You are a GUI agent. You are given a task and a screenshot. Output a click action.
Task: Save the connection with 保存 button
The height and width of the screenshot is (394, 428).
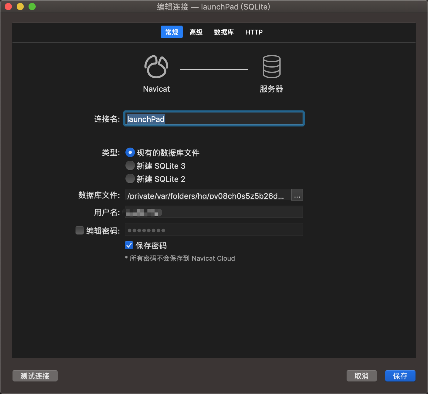click(x=400, y=376)
